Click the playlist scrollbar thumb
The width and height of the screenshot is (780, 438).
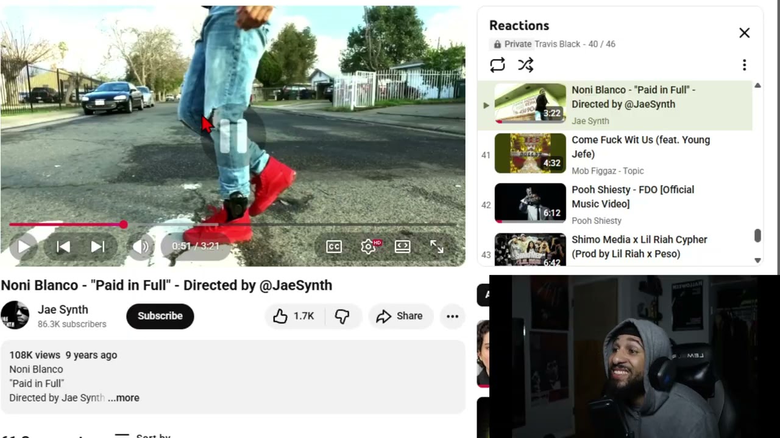(x=757, y=236)
